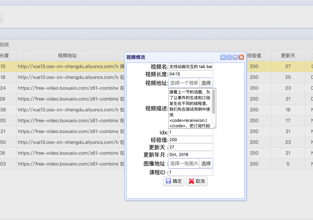Focus the 经验值 field showing 200
313x220 pixels.
point(191,140)
